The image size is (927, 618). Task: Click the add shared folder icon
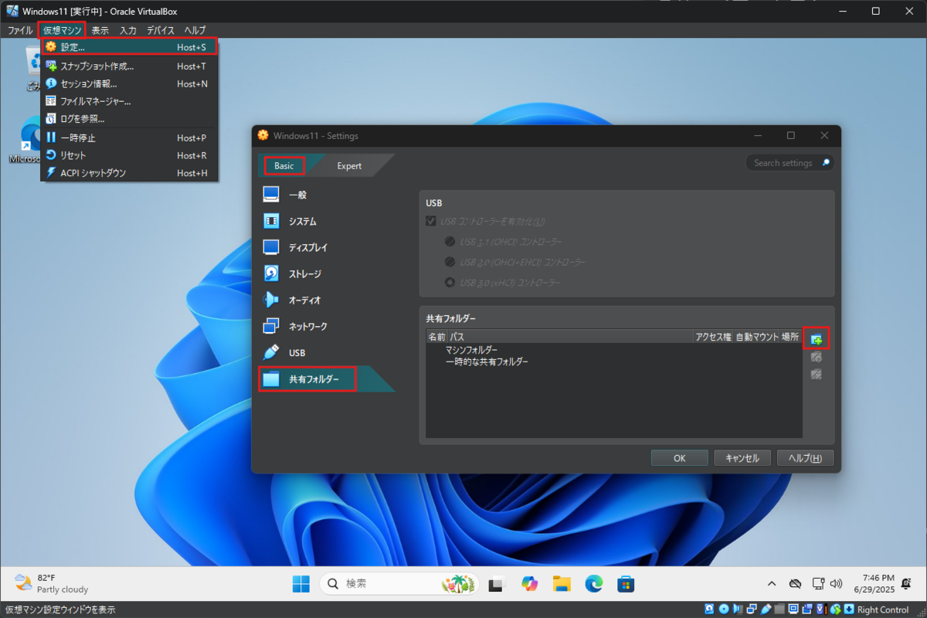[817, 338]
